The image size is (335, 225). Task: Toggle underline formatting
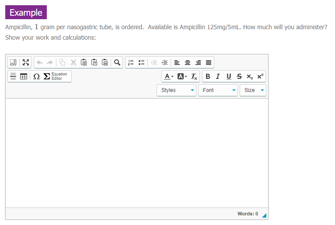tap(229, 76)
